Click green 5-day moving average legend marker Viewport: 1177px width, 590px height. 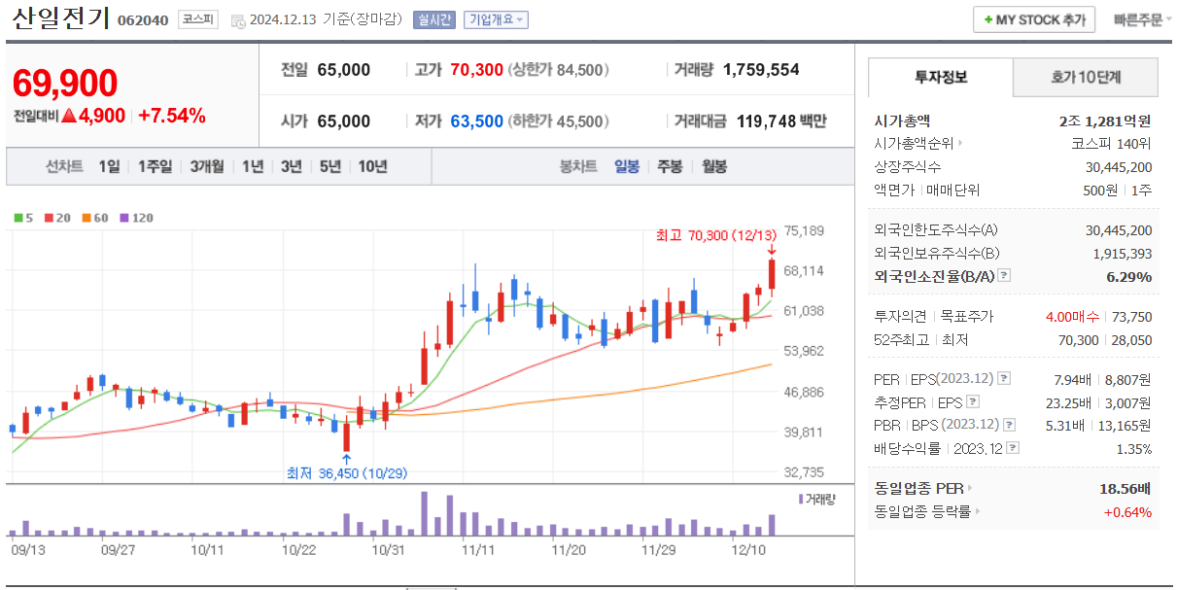click(x=17, y=218)
